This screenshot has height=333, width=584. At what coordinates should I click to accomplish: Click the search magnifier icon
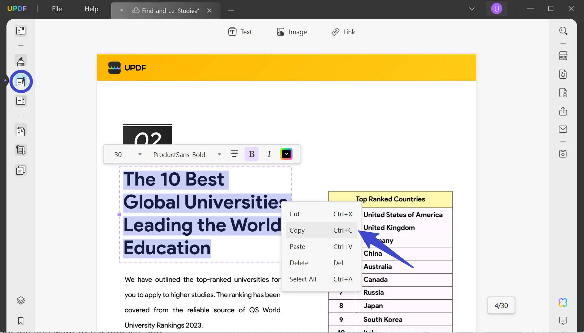click(x=563, y=31)
